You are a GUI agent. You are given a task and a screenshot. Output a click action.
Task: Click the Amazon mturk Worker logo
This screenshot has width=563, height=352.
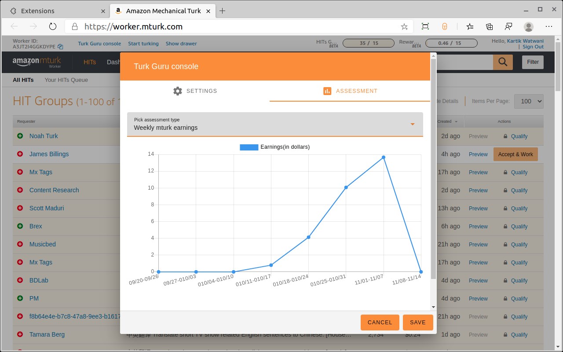pos(37,62)
